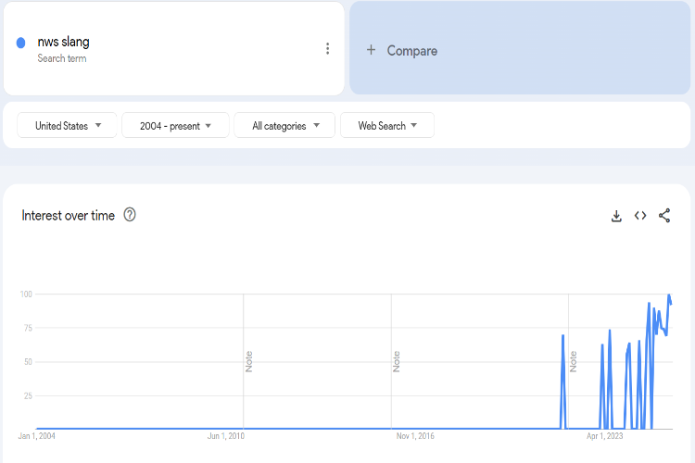Click the Jan 1, 2004 axis label
The height and width of the screenshot is (463, 695).
pos(37,435)
